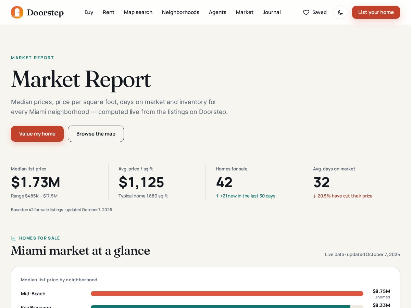The height and width of the screenshot is (308, 411).
Task: Click 'Live data · updated October 7, 2026'
Action: [x=362, y=254]
